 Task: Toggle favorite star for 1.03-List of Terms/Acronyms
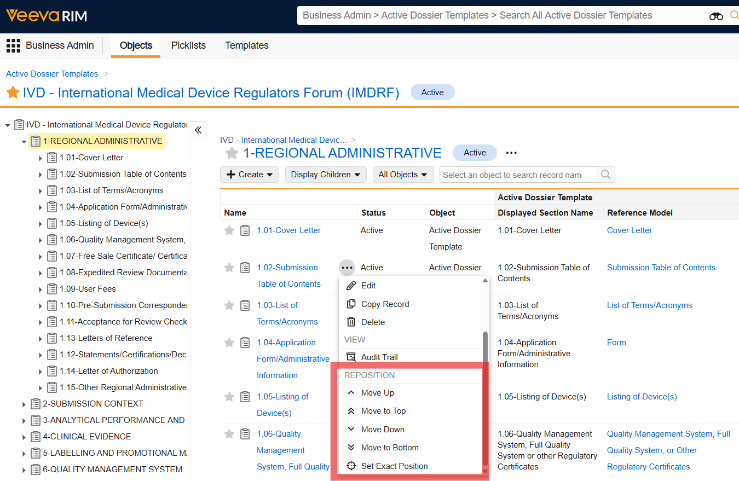click(x=229, y=305)
